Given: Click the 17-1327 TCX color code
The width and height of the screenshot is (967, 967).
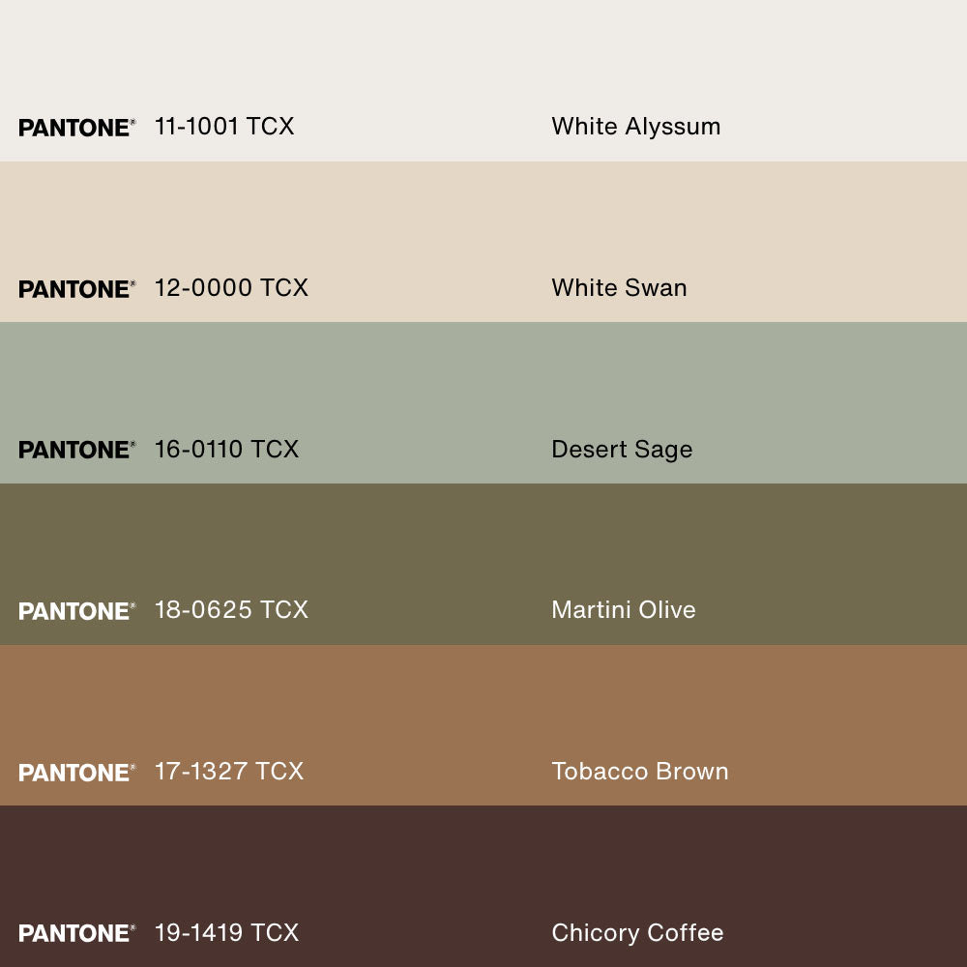Looking at the screenshot, I should 229,772.
